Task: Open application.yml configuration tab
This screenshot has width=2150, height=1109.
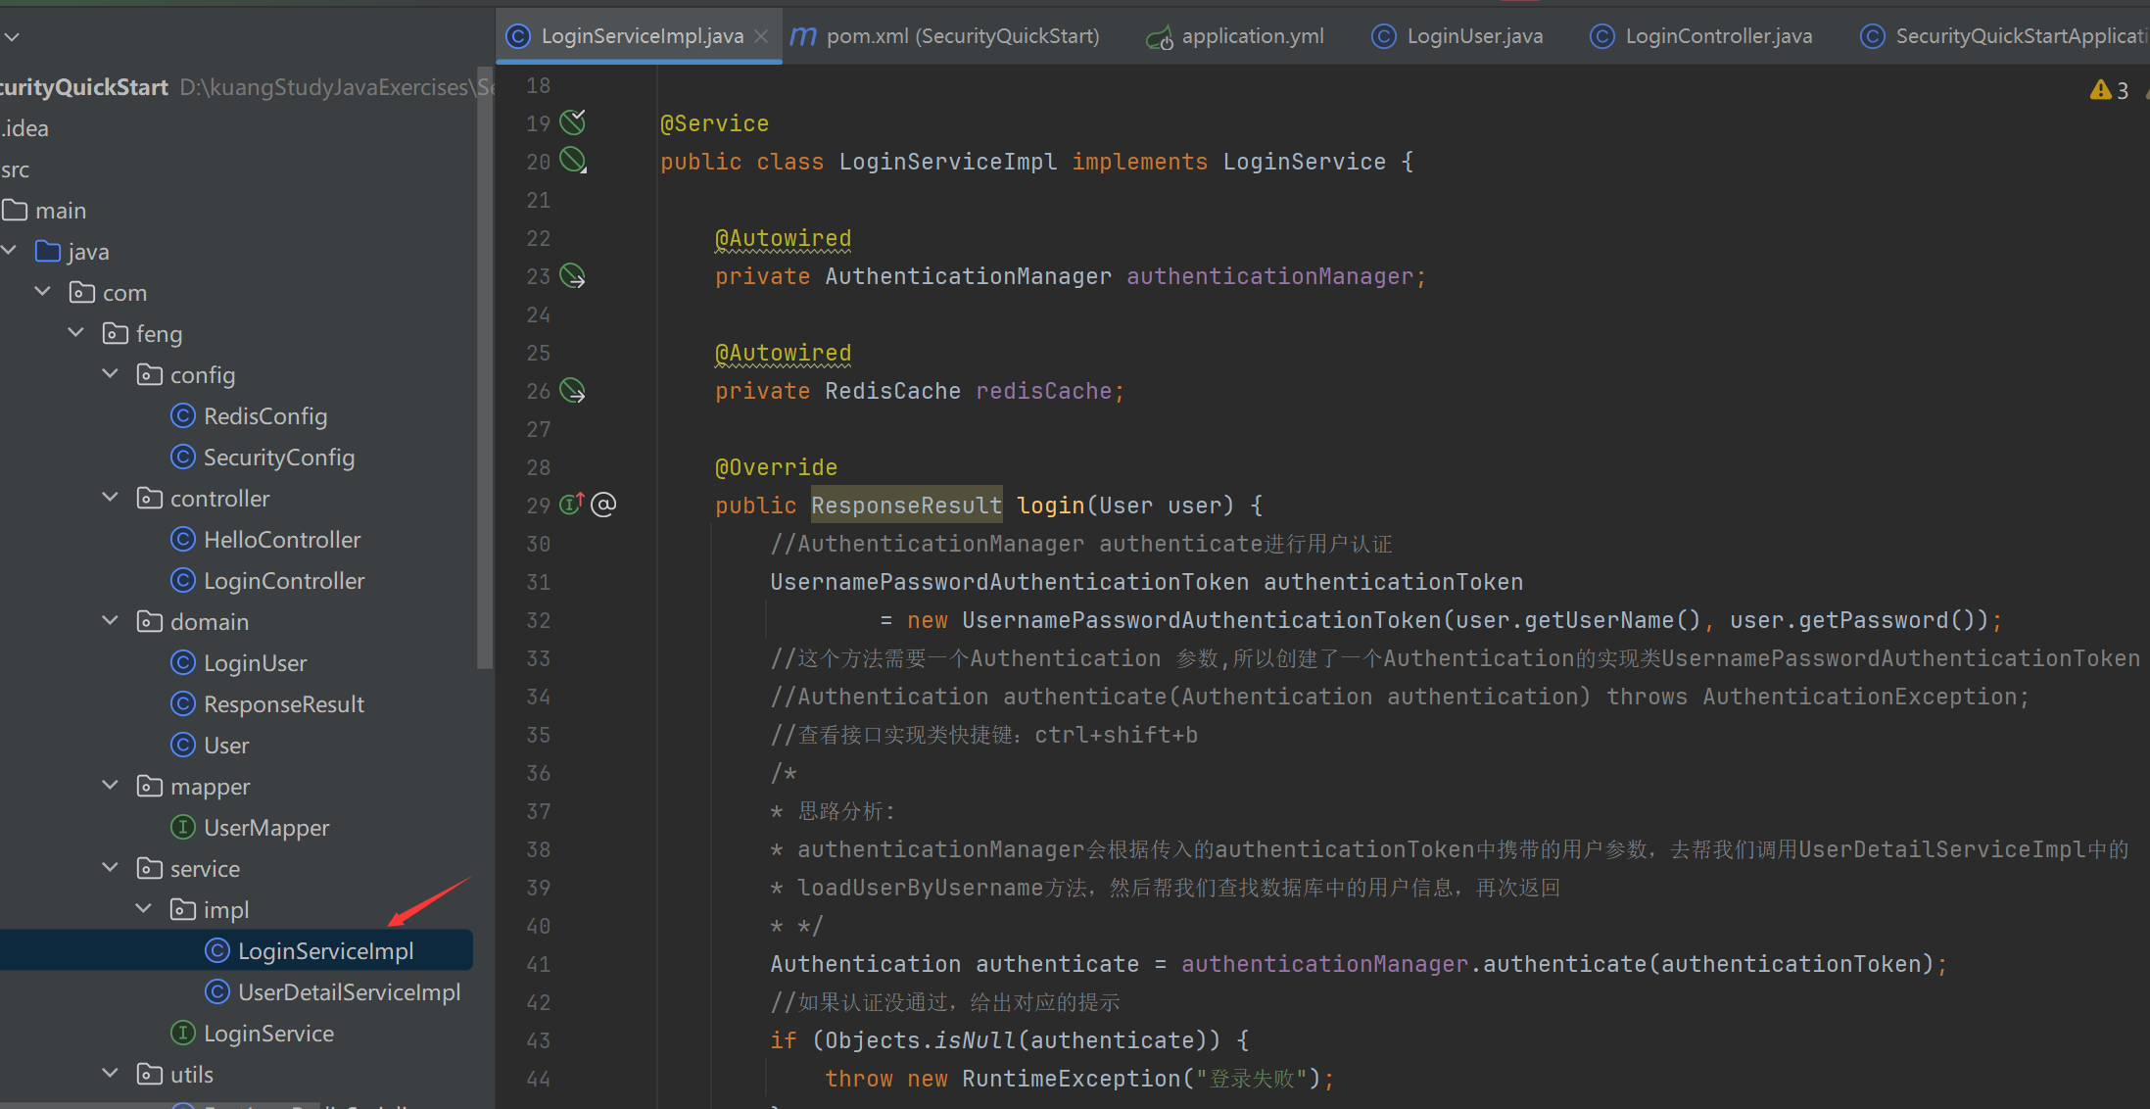Action: (x=1244, y=37)
